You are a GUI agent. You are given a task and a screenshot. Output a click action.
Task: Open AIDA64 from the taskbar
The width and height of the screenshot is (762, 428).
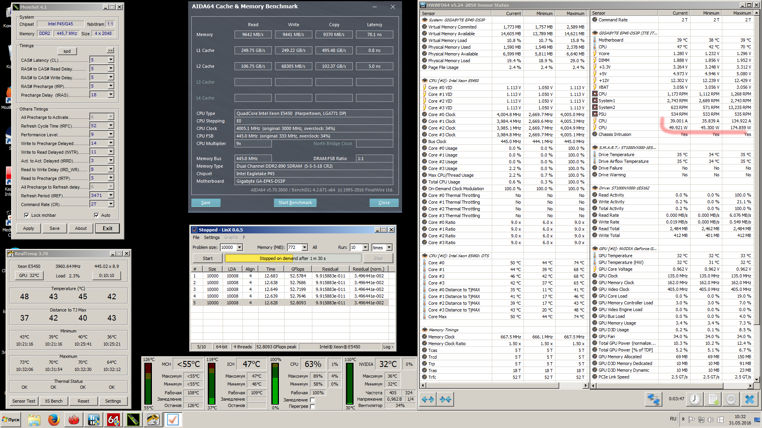pos(113,420)
